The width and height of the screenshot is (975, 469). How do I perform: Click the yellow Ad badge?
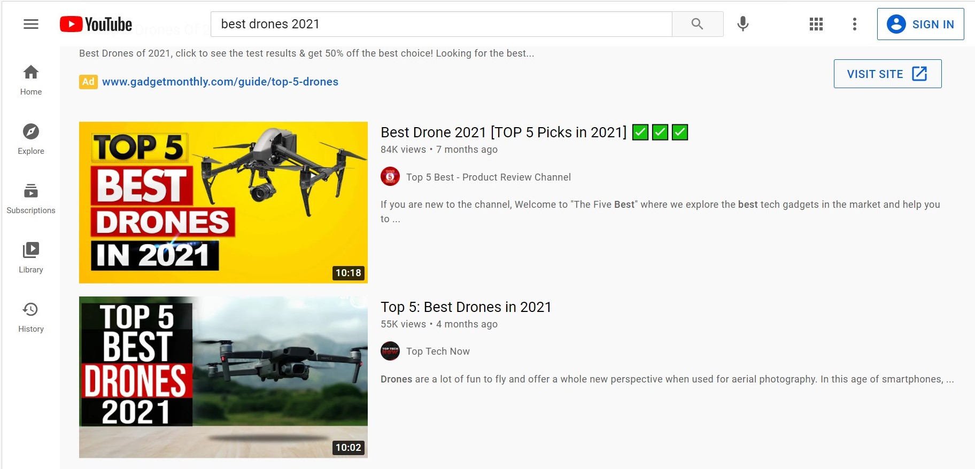pyautogui.click(x=88, y=82)
